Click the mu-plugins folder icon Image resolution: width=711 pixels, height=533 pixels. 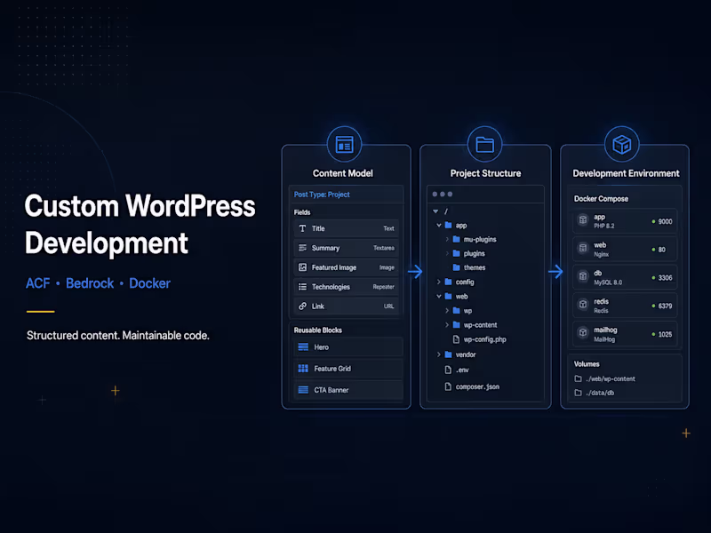tap(457, 239)
